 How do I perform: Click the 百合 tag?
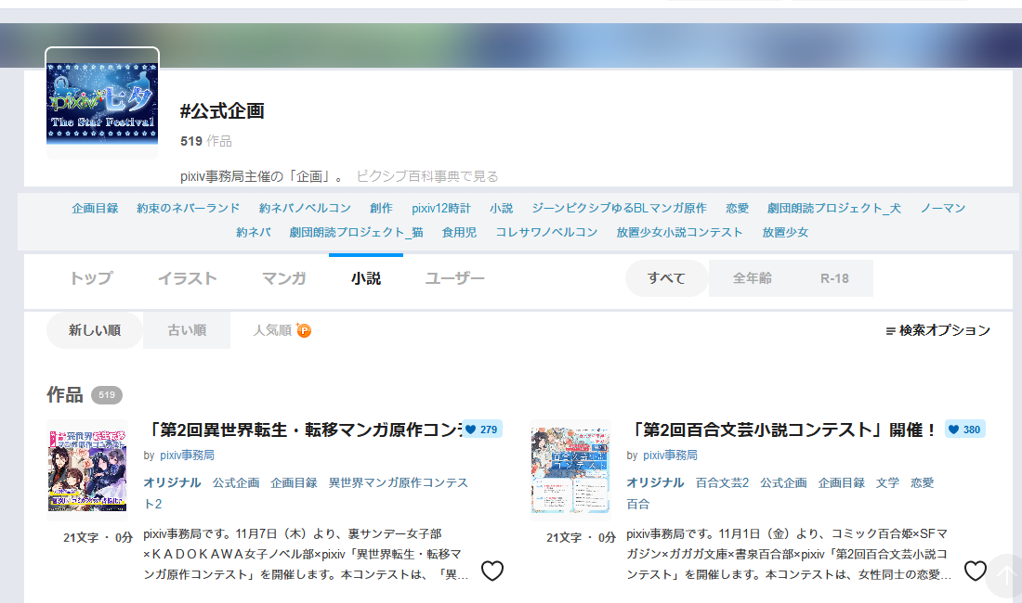(x=638, y=504)
